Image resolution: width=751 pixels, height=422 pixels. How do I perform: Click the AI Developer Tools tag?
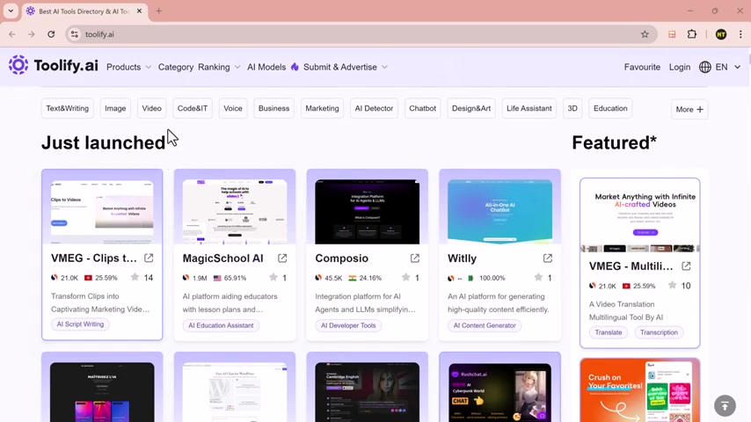(348, 325)
